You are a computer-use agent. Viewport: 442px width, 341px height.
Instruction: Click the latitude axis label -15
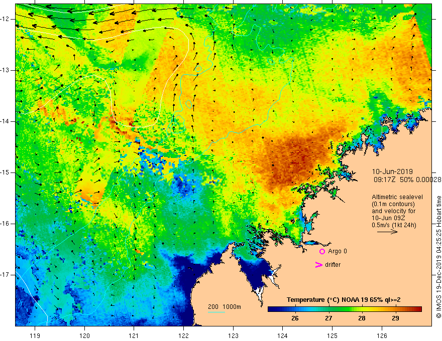[x=6, y=173]
